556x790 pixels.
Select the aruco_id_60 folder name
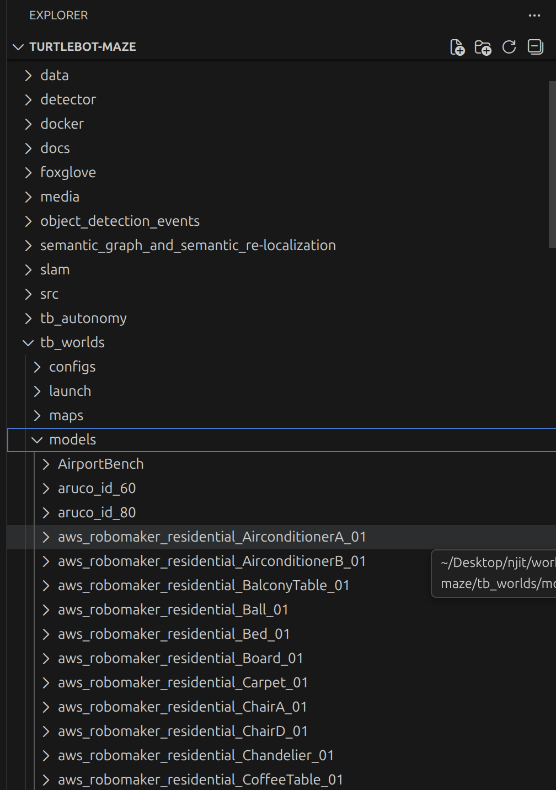pyautogui.click(x=97, y=489)
